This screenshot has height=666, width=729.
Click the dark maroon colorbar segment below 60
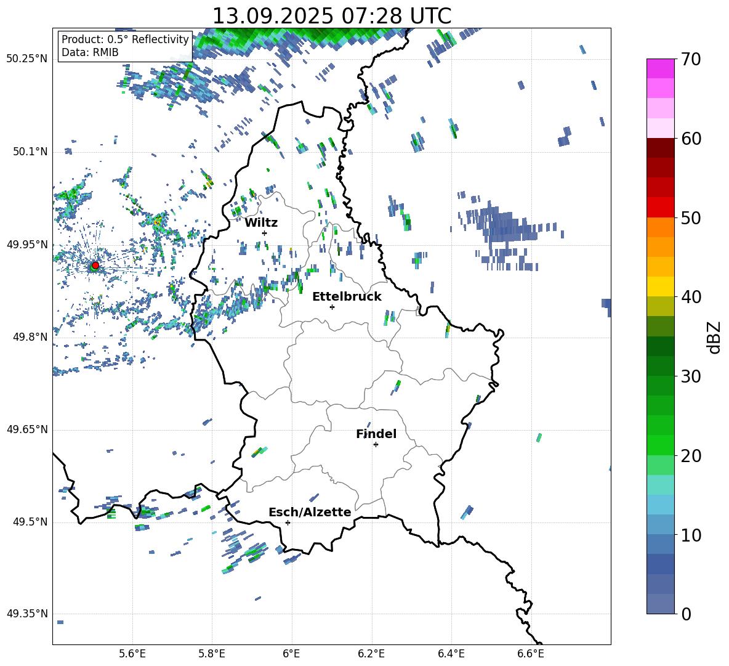(661, 148)
